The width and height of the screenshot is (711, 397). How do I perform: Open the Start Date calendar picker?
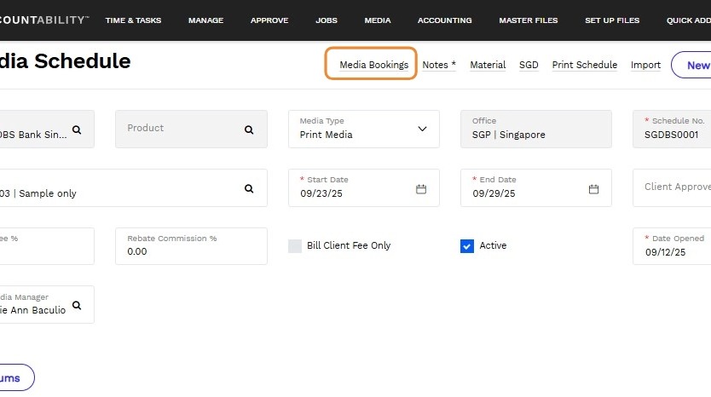pyautogui.click(x=421, y=189)
